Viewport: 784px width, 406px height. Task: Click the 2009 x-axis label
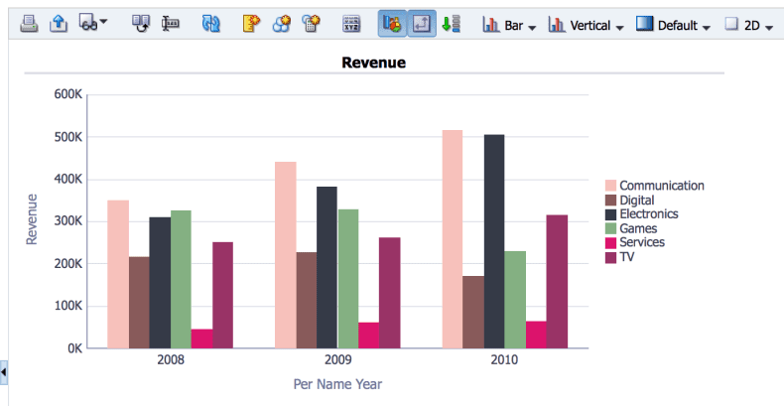coord(337,359)
